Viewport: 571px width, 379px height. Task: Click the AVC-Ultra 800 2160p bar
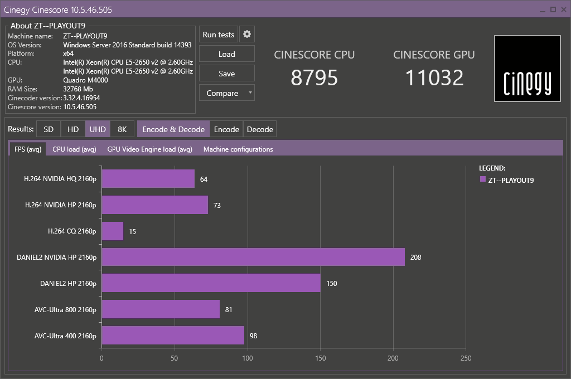coord(161,309)
